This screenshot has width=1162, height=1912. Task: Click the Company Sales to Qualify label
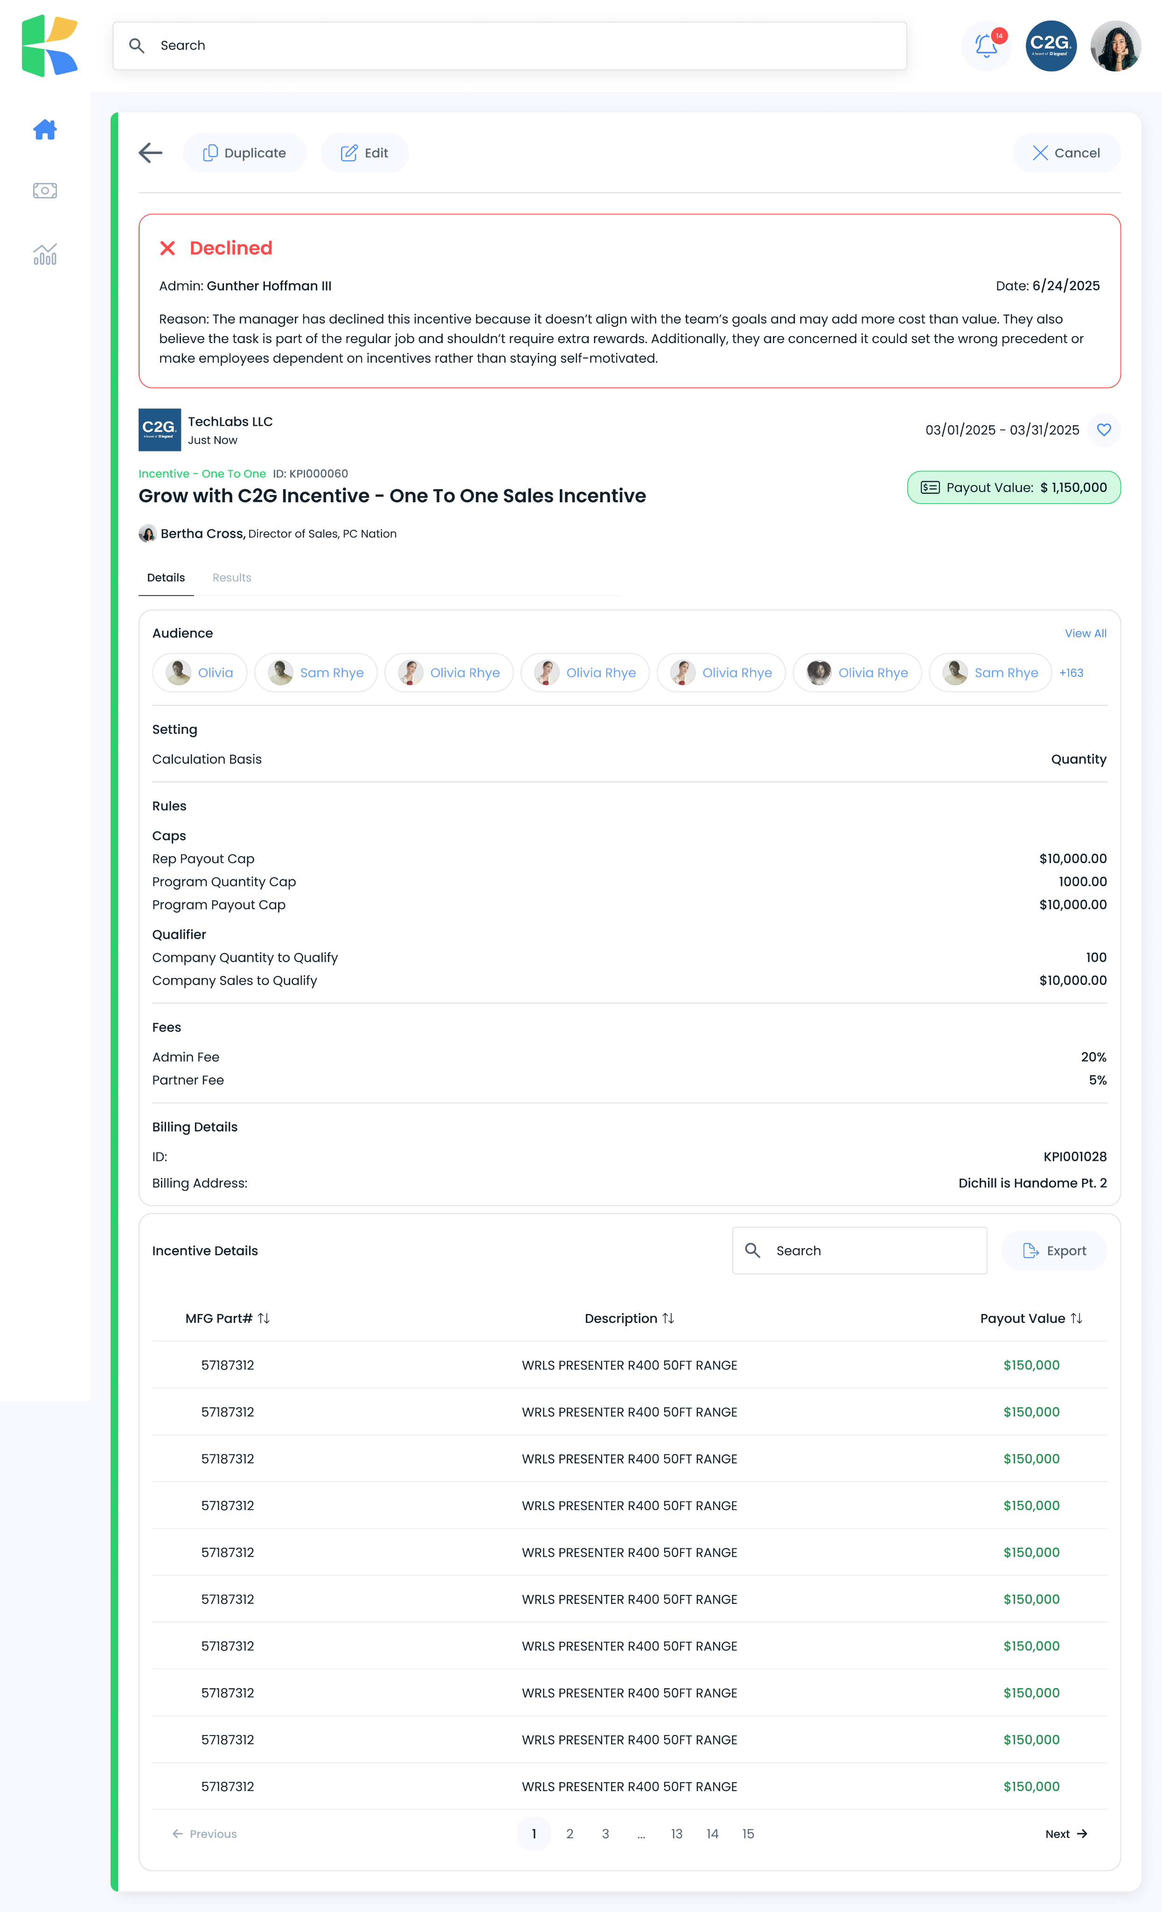[x=234, y=980]
